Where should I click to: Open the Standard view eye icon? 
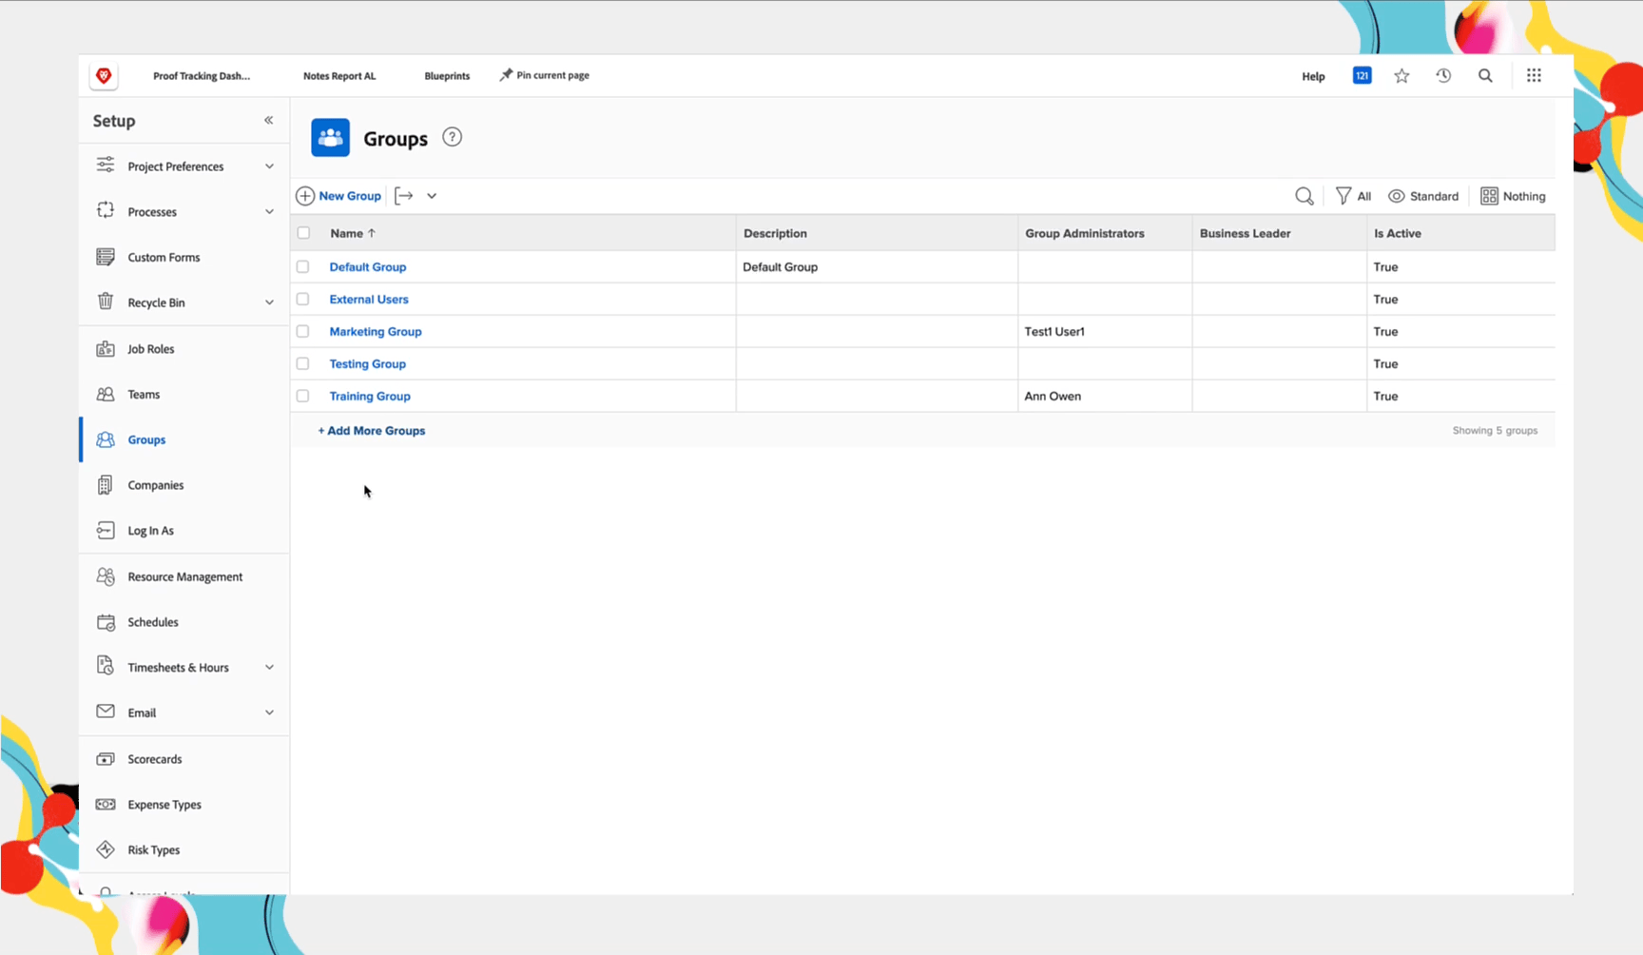(1397, 196)
